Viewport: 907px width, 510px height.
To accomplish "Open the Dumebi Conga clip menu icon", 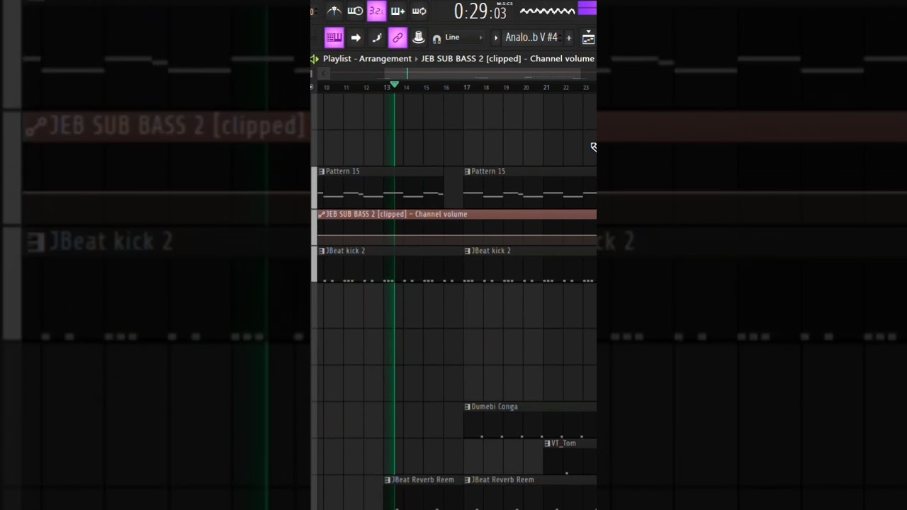I will point(468,407).
